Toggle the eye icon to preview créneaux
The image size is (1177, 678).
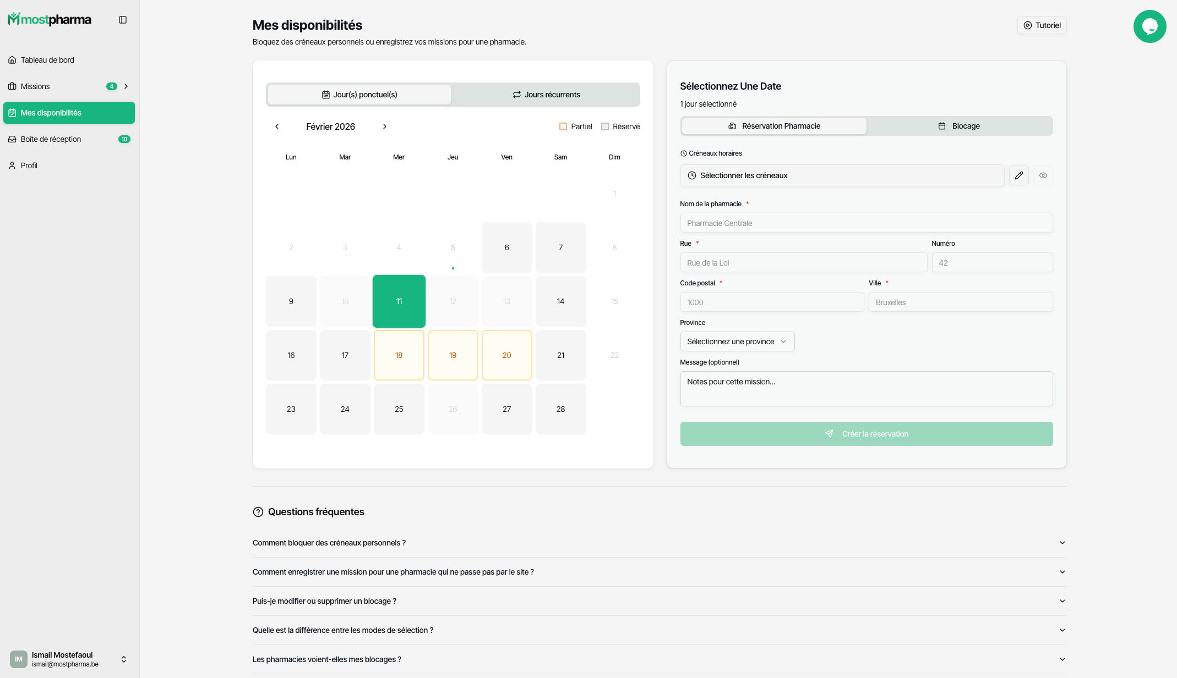point(1043,175)
